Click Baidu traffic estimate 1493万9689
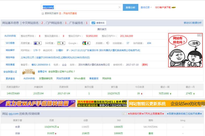The height and width of the screenshot is (136, 205). [13, 93]
